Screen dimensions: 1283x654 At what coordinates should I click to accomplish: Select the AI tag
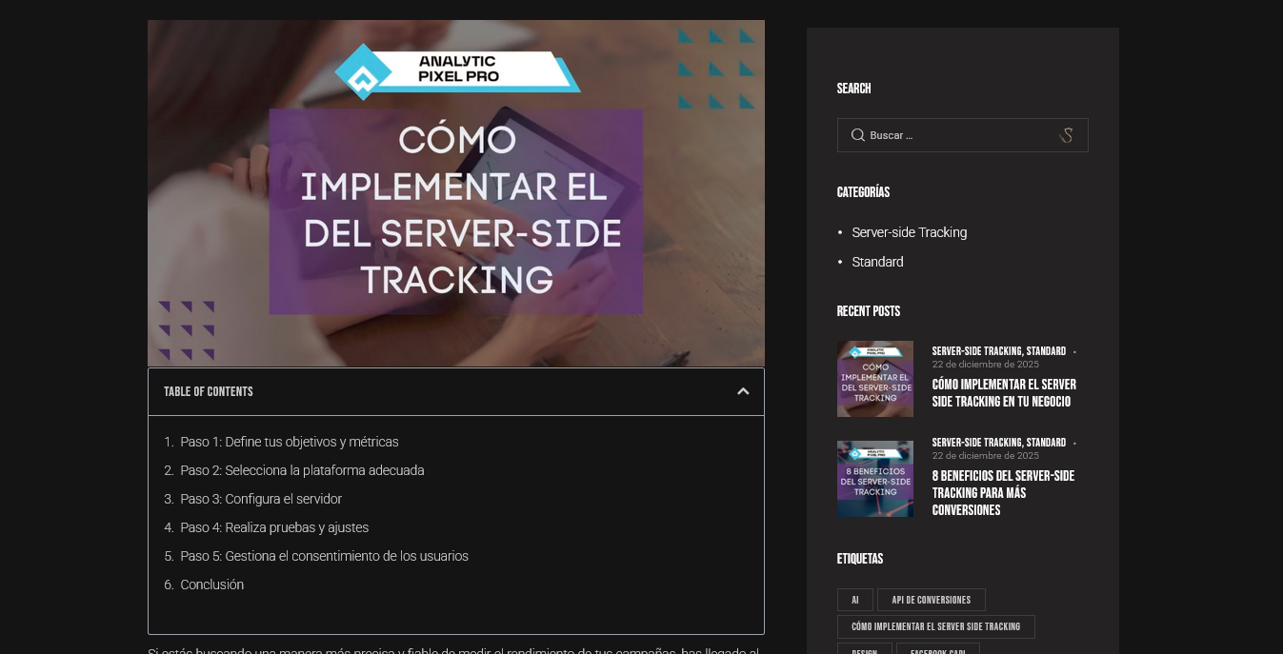[854, 600]
